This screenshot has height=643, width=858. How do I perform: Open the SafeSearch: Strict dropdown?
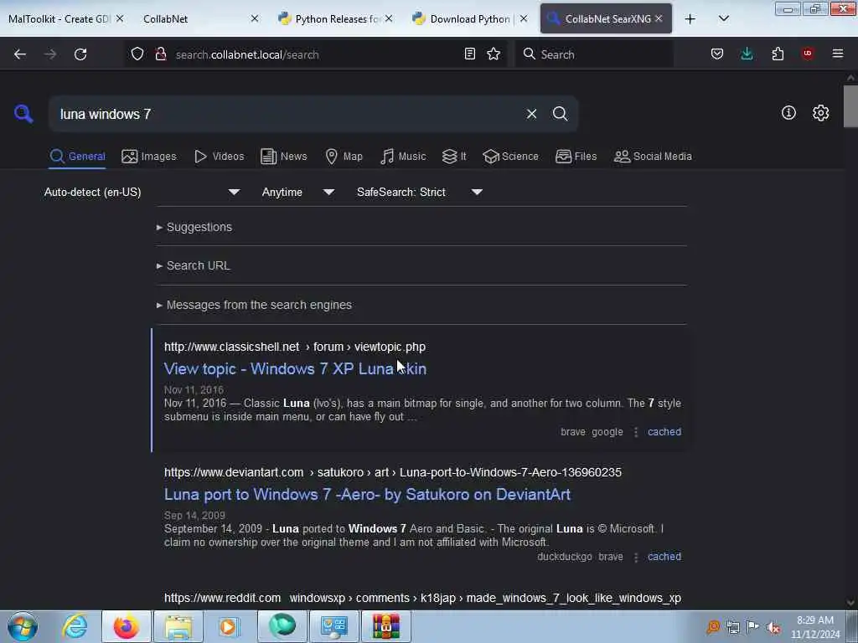tap(419, 192)
